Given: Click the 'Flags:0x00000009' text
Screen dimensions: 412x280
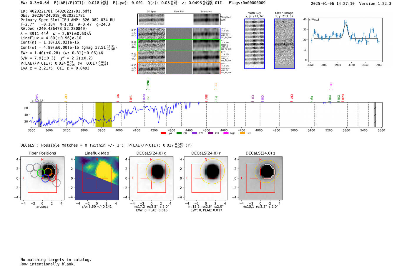Looking at the screenshot, I should click(x=247, y=3).
